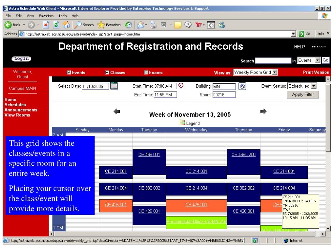Click the Internet zone globe icon

286,241
